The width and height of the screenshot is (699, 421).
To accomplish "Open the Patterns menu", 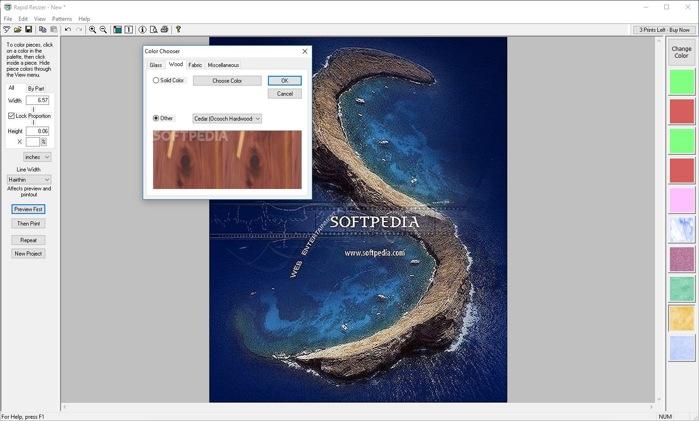I will tap(62, 19).
